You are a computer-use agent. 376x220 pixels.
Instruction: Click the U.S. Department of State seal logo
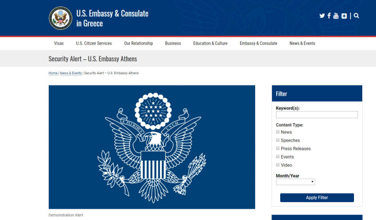[x=60, y=18]
